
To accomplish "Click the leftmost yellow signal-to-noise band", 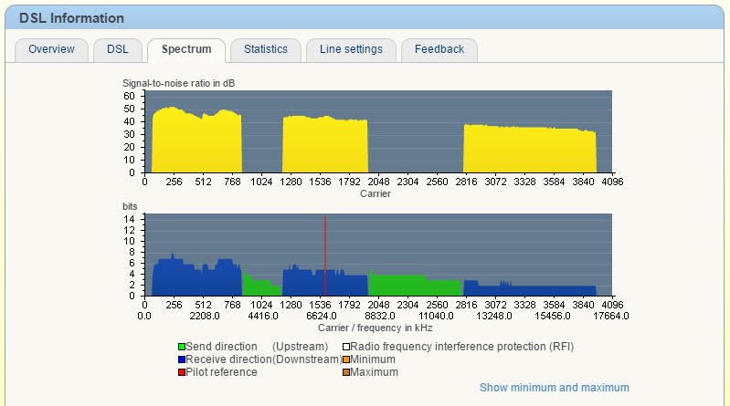I will [196, 143].
